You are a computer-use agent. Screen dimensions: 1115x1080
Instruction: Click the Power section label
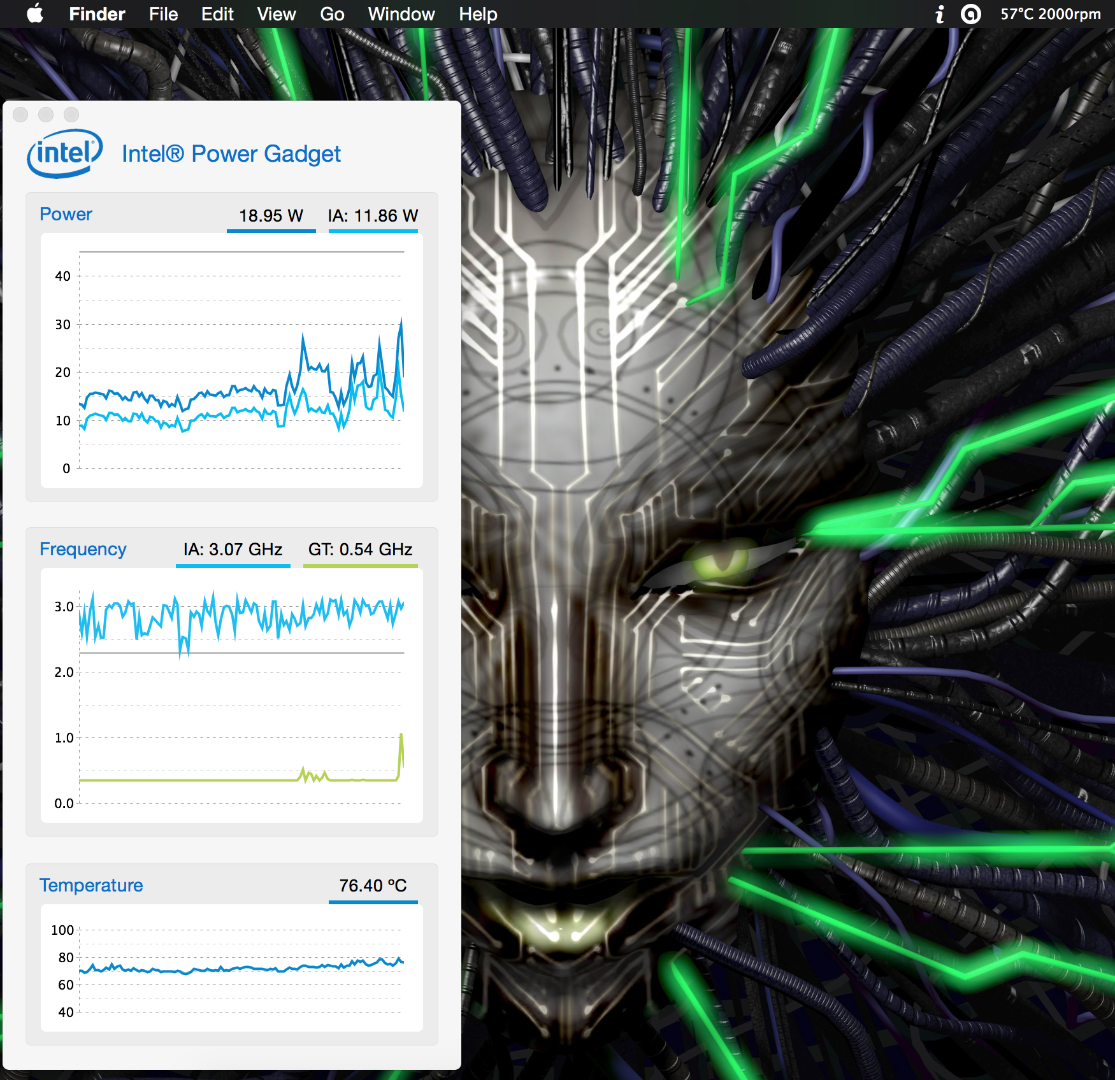66,214
